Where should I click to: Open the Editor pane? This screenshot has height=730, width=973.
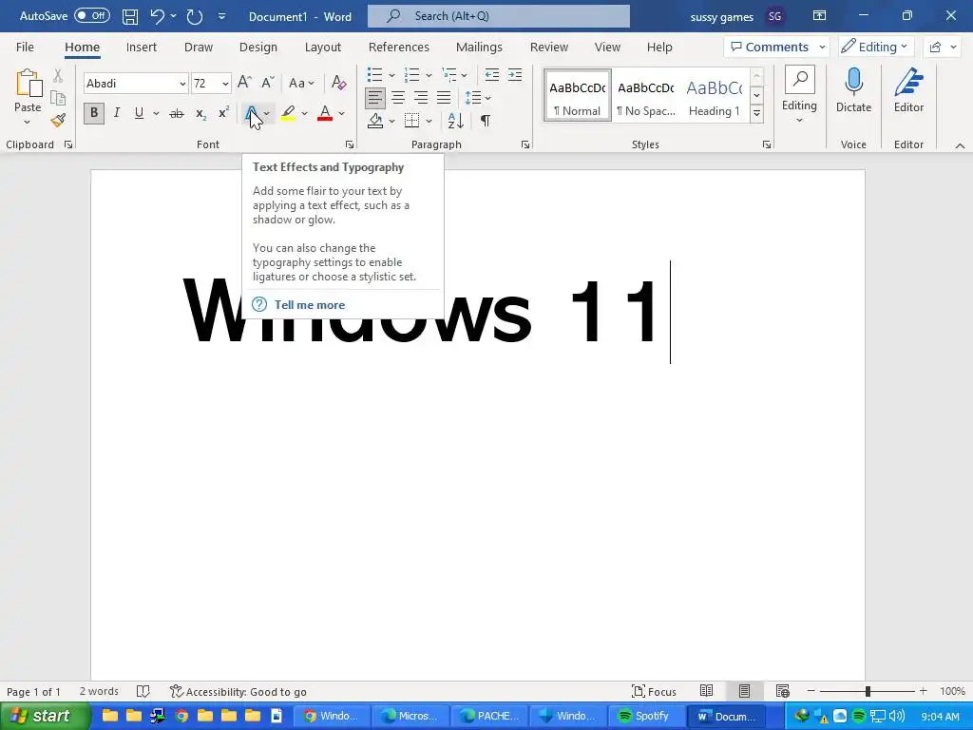[x=908, y=90]
